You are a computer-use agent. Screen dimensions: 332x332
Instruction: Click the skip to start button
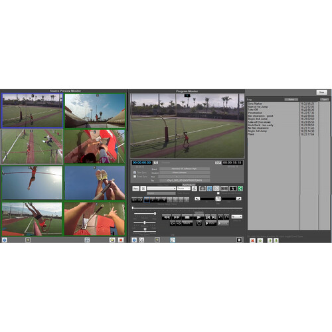coord(208,217)
